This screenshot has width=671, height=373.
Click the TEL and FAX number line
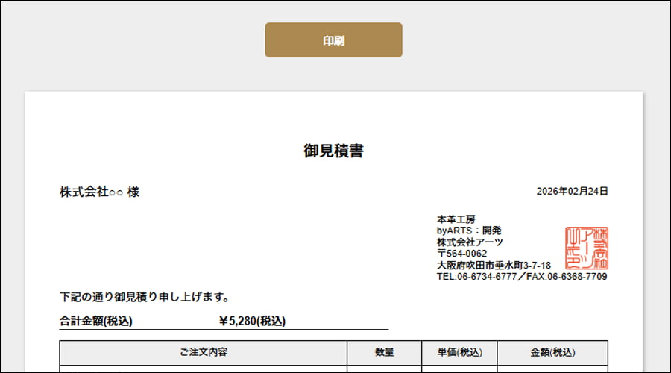[x=522, y=277]
